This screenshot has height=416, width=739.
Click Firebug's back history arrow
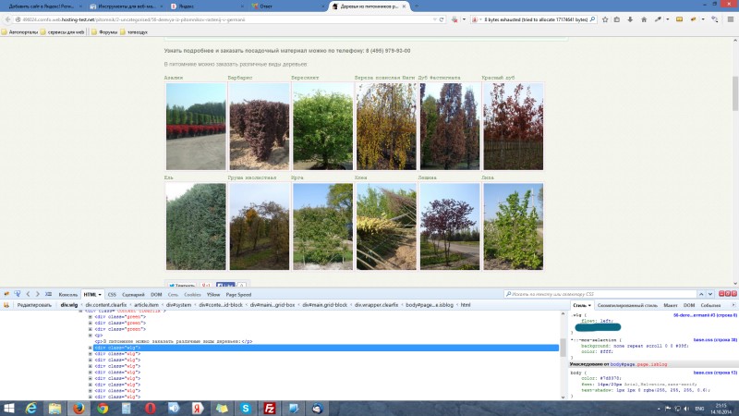28,294
